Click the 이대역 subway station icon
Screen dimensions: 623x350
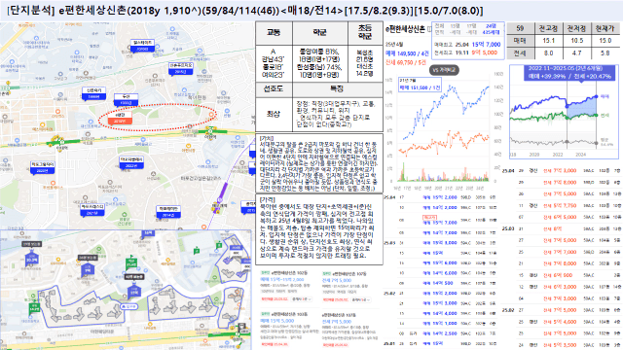point(210,130)
